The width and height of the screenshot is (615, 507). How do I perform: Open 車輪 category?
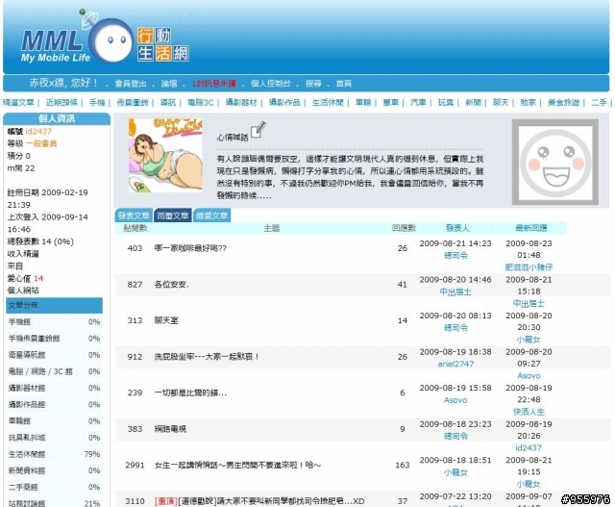(x=363, y=103)
